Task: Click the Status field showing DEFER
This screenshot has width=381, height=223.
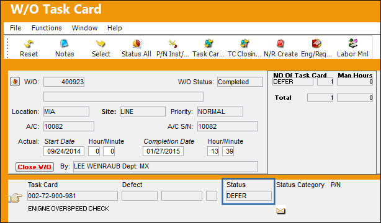Action: [248, 196]
